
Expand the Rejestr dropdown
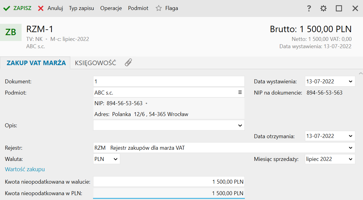(x=351, y=148)
